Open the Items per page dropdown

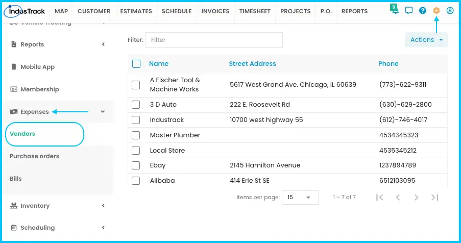point(300,198)
